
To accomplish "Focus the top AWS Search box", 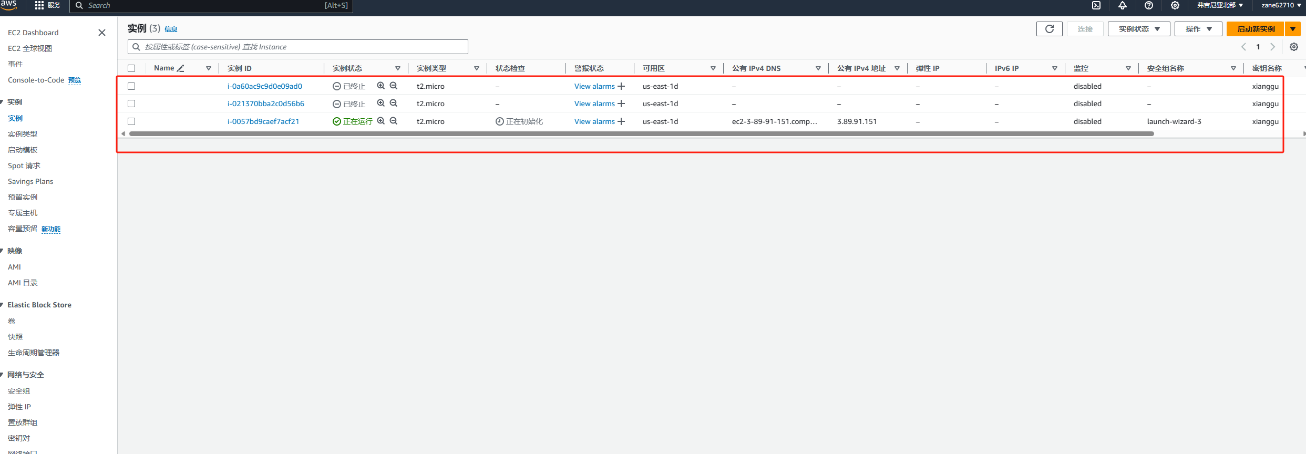I will (x=211, y=6).
